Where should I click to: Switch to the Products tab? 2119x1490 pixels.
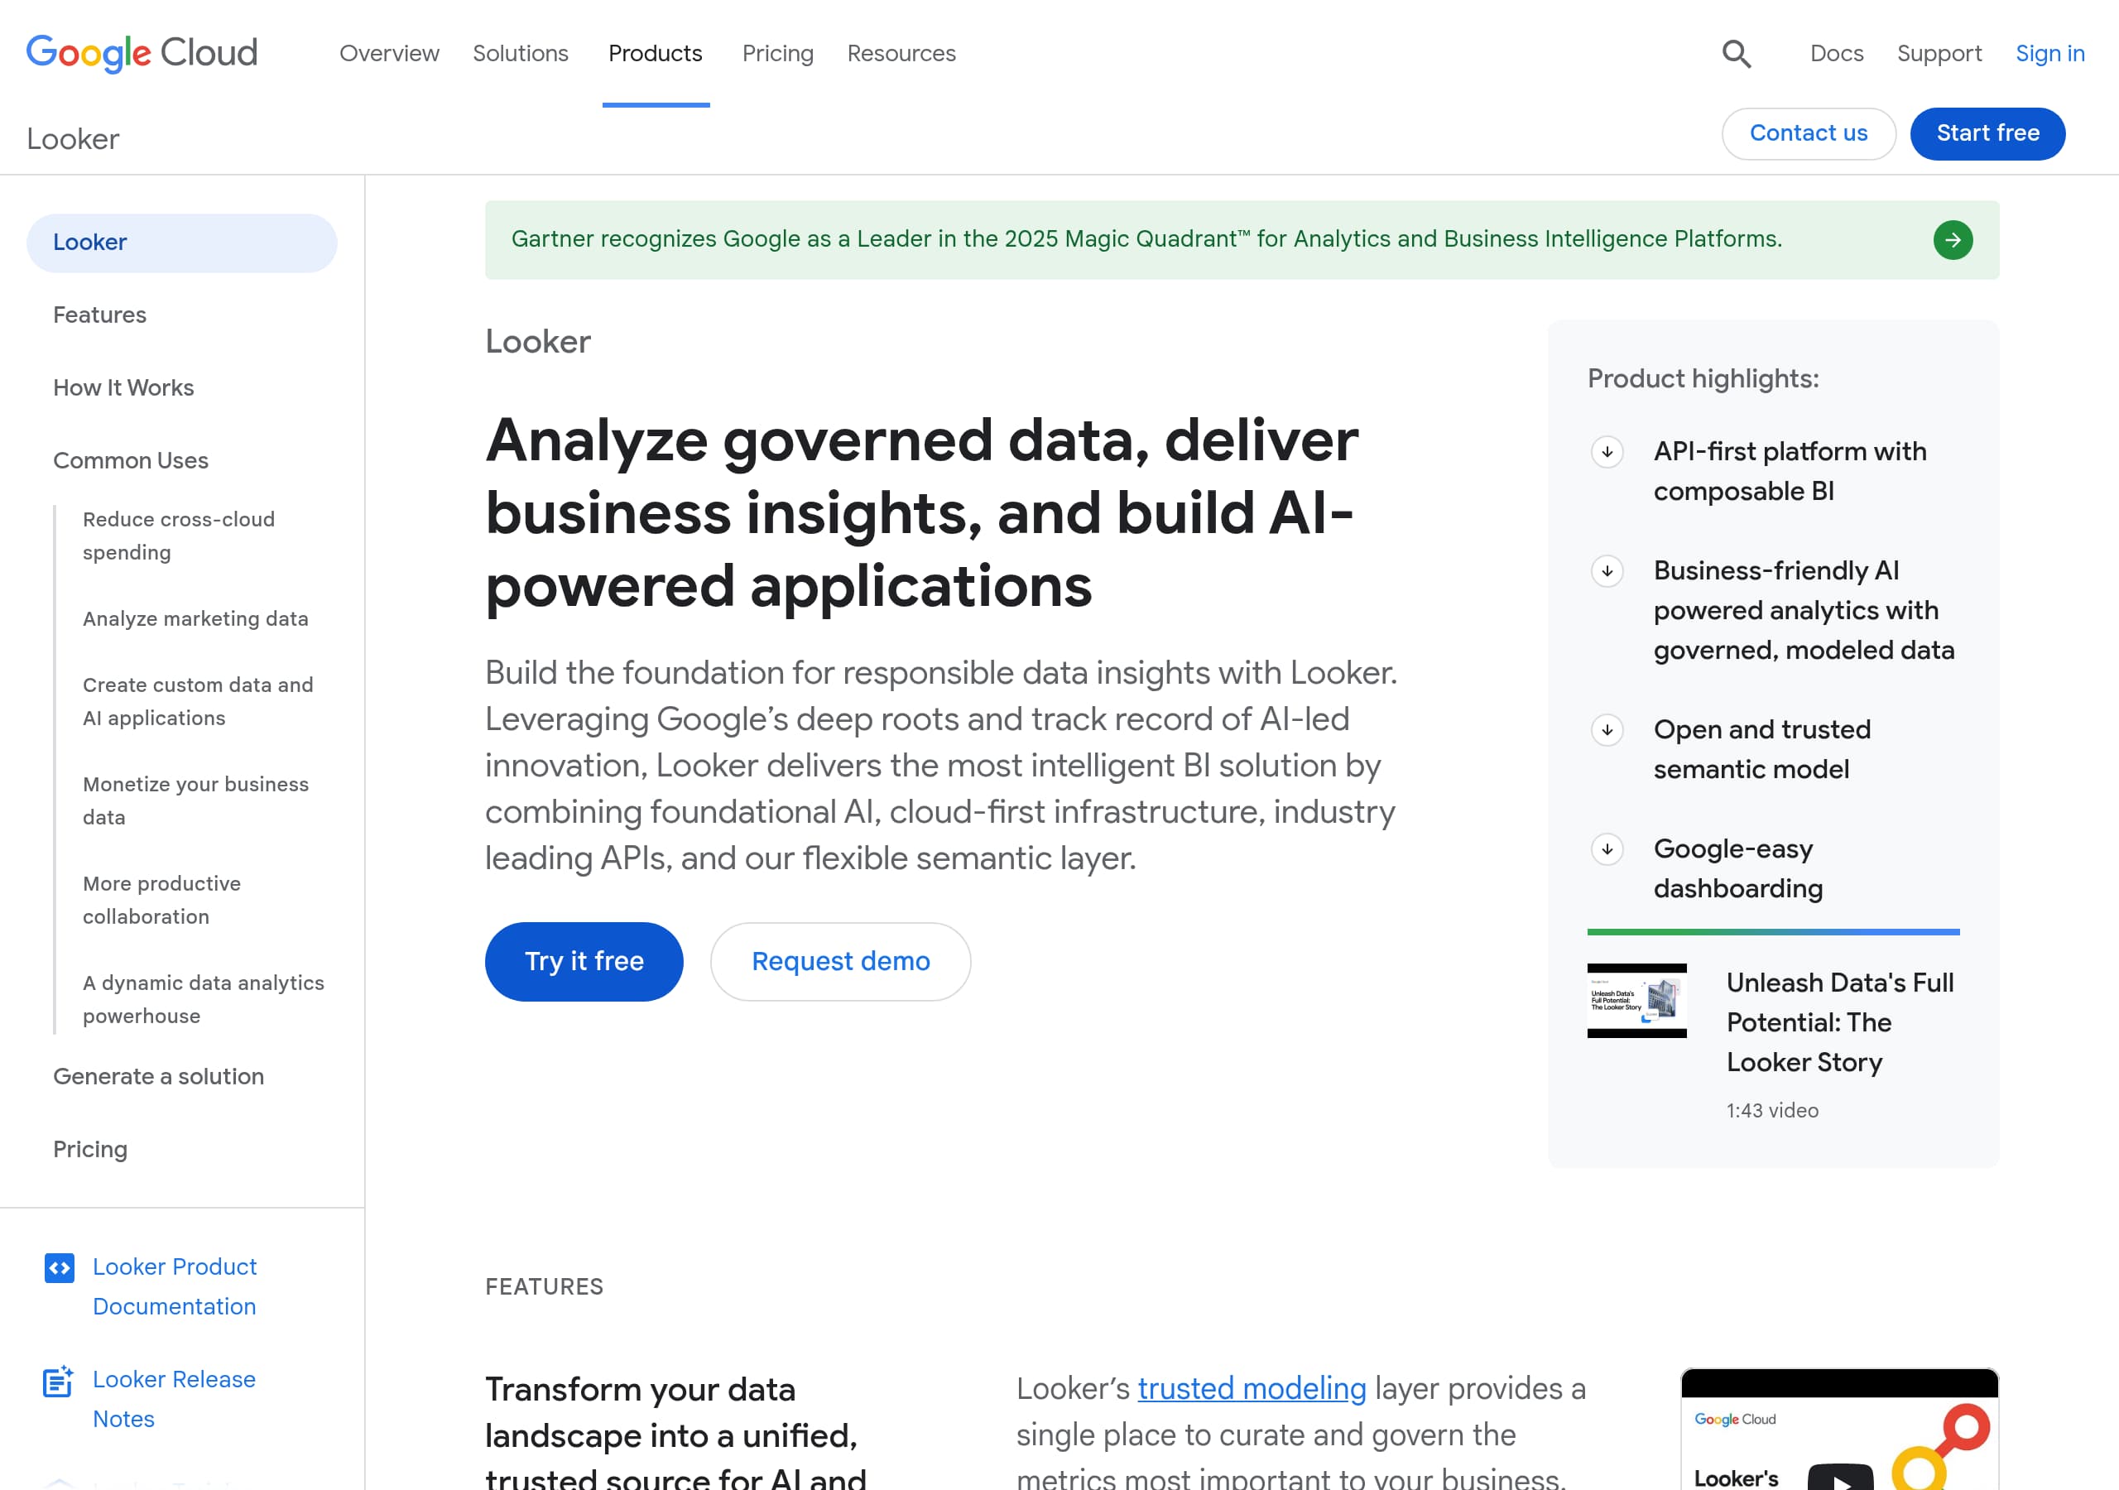[655, 54]
